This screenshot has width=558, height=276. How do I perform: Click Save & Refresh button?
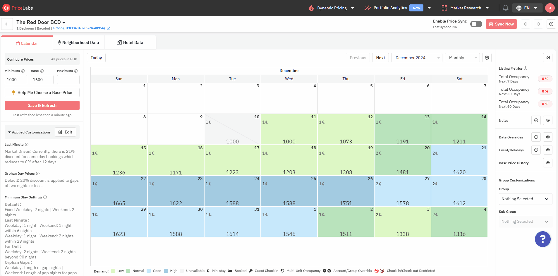[x=42, y=105]
